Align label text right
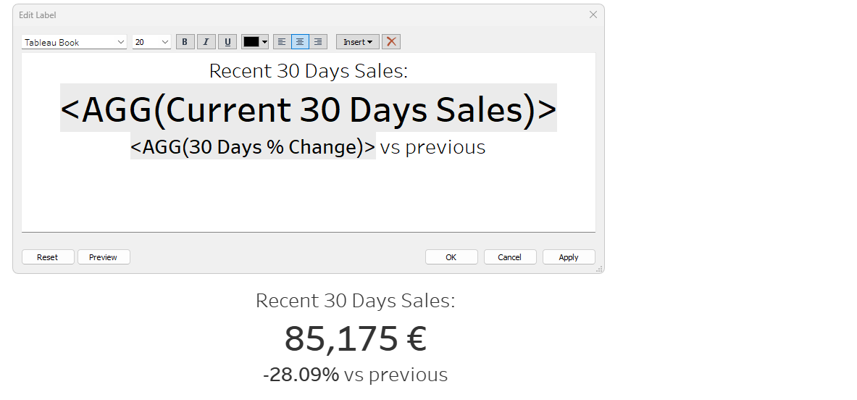This screenshot has height=400, width=857. click(x=318, y=42)
